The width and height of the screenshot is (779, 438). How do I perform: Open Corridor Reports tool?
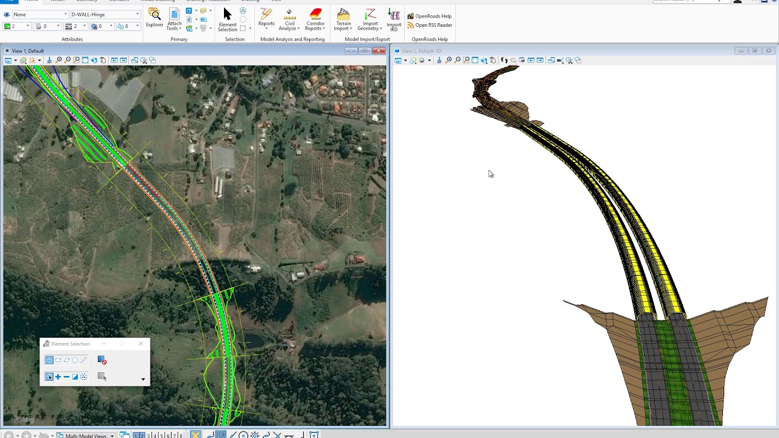click(315, 19)
